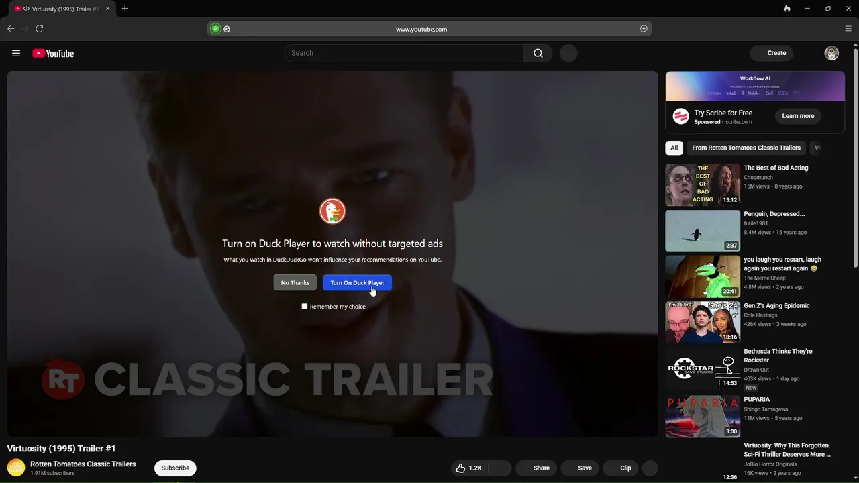Open the YouTube guide hamburger menu
The height and width of the screenshot is (483, 859).
coord(16,53)
